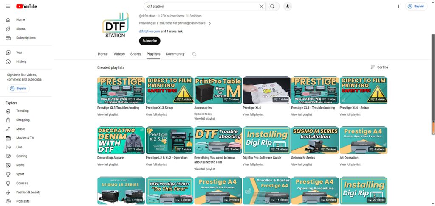View full playlist for Prestige XL3 Troubleshooting

coord(107,114)
